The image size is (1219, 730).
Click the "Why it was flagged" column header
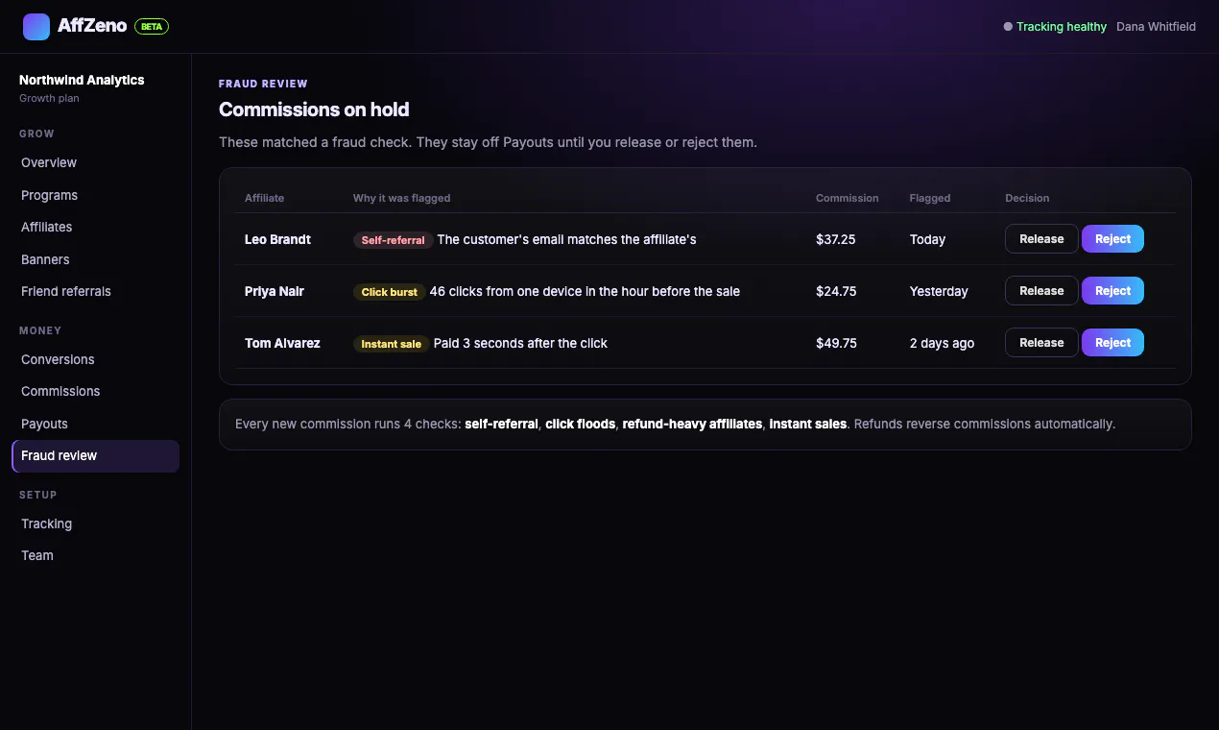401,198
